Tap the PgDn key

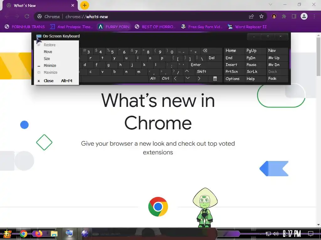[255, 58]
